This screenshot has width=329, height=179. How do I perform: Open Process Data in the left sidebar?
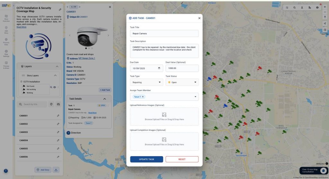pos(6,41)
